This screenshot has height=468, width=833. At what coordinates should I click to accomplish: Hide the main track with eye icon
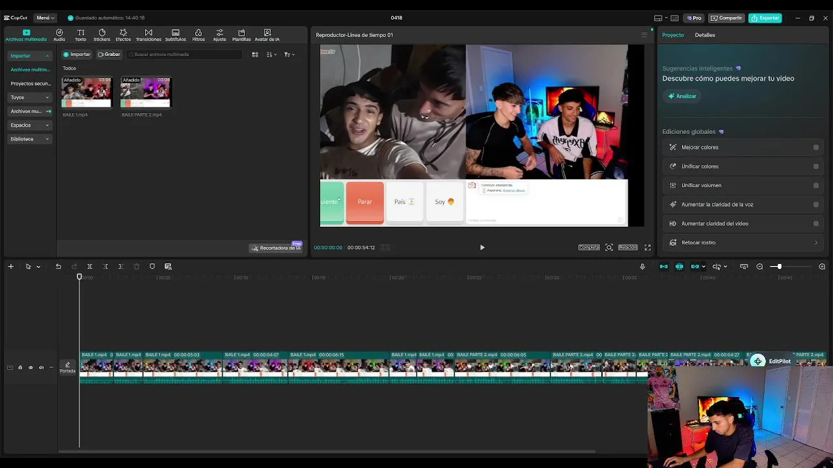coord(31,368)
